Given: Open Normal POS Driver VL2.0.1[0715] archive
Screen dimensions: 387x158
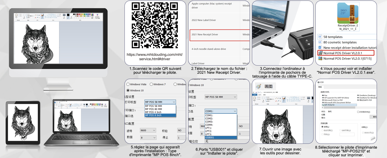Looking at the screenshot, I should [345, 58].
